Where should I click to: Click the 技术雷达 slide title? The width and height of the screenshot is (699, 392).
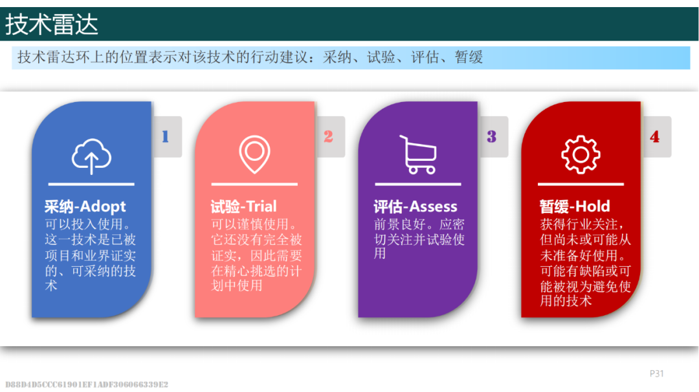coord(52,25)
